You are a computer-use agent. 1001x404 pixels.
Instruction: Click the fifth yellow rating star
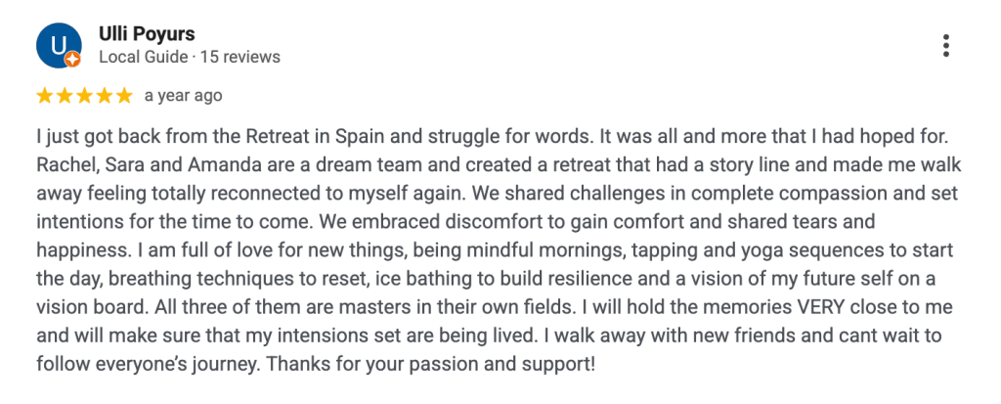pyautogui.click(x=123, y=96)
